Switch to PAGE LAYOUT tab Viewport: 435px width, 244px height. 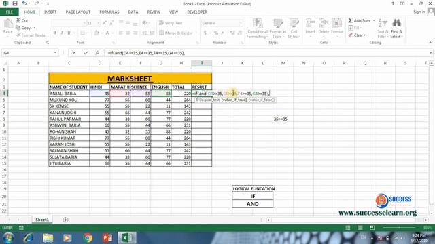point(78,12)
